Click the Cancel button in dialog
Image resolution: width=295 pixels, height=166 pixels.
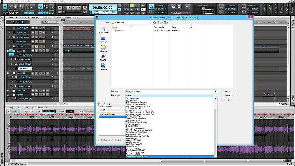coord(228,95)
